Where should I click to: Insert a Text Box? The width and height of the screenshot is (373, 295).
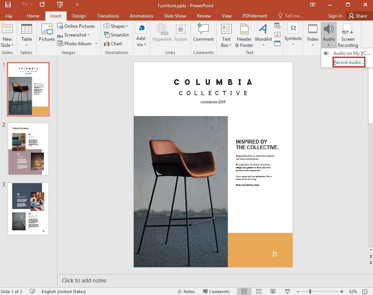point(226,34)
